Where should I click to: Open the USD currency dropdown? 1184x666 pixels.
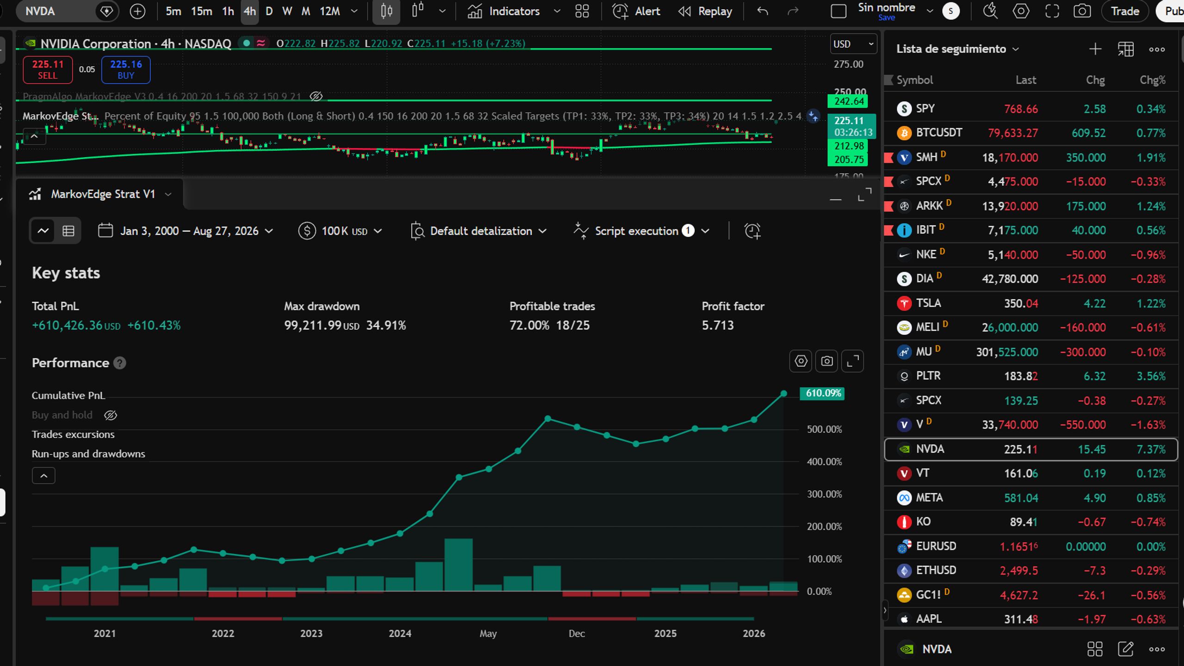[x=853, y=44]
